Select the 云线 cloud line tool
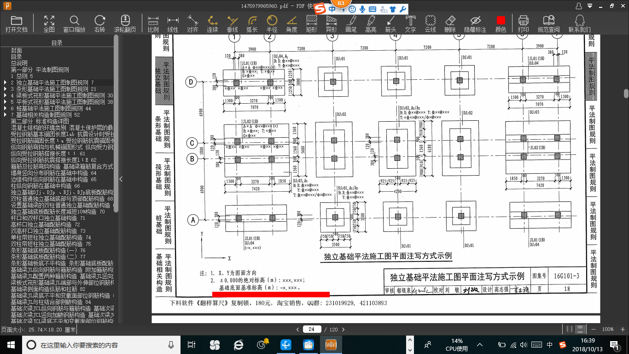Screen dimensions: 629x354 pos(431,24)
